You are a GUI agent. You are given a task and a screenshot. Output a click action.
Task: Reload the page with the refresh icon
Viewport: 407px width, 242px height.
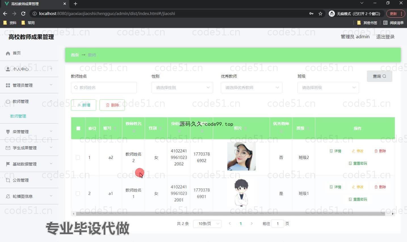pyautogui.click(x=23, y=14)
